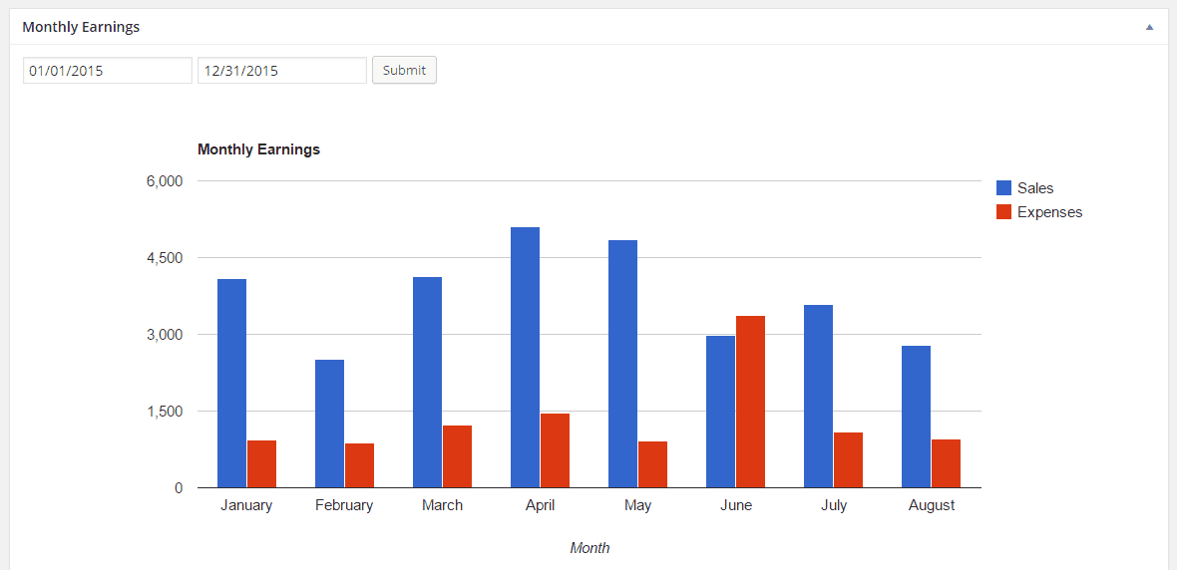Click March's red Expenses bar
This screenshot has width=1177, height=570.
point(457,456)
